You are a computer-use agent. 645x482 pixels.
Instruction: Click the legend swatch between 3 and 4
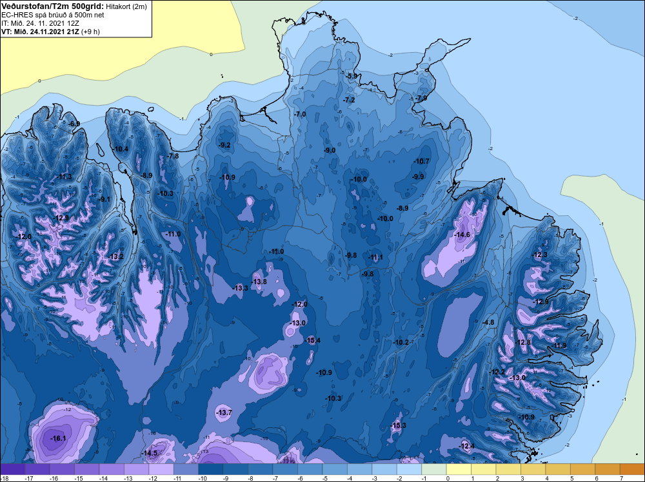533,469
